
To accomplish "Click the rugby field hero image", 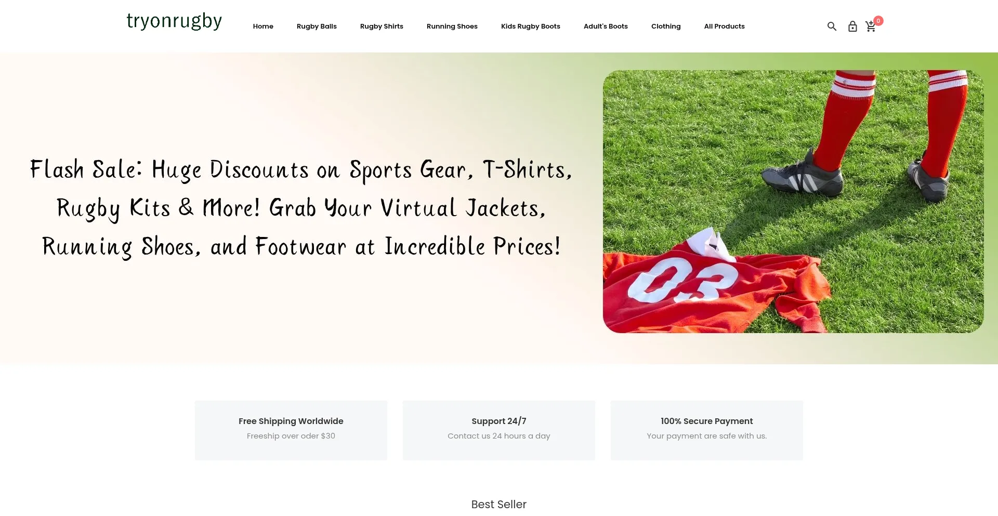I will pos(793,202).
